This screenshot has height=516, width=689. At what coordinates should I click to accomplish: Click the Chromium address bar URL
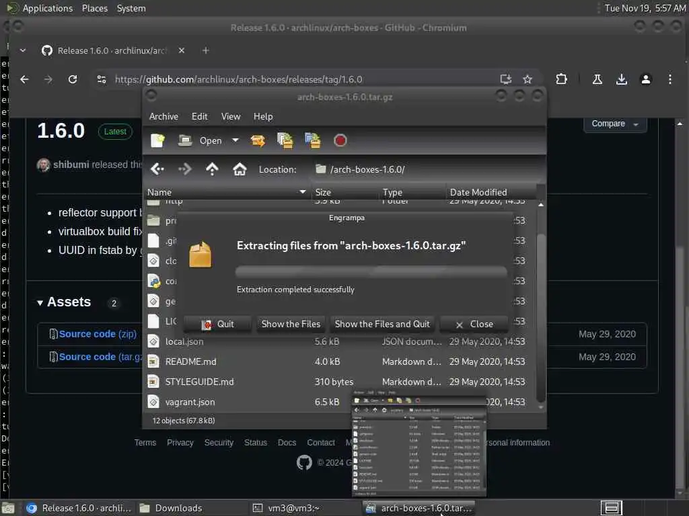(x=239, y=79)
